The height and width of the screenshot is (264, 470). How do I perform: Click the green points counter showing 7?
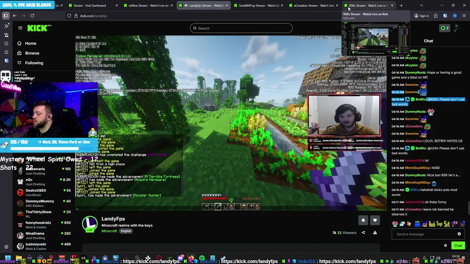pos(445,28)
